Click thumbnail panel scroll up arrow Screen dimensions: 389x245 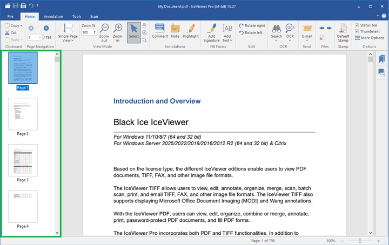click(57, 54)
